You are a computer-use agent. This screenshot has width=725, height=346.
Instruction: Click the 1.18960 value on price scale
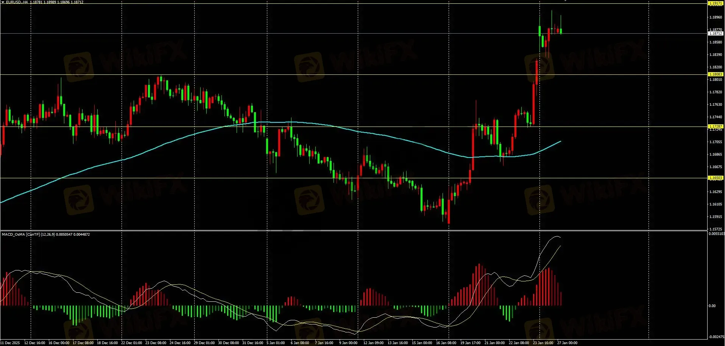click(x=716, y=17)
